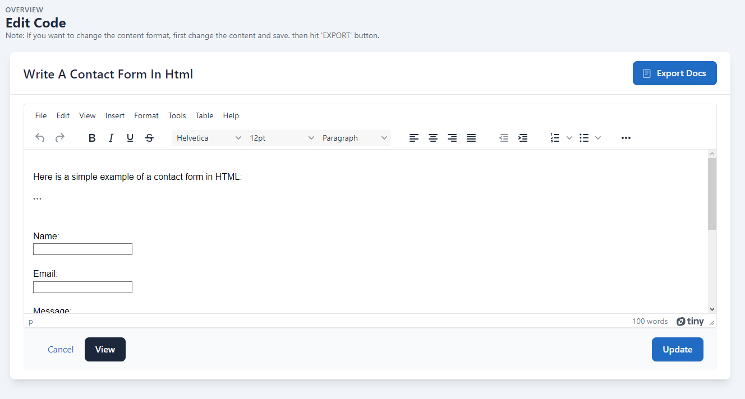The image size is (745, 399).
Task: Open numbered list style options arrow
Action: (x=569, y=138)
